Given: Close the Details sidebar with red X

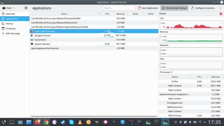Looking at the screenshot, I should click(221, 14).
